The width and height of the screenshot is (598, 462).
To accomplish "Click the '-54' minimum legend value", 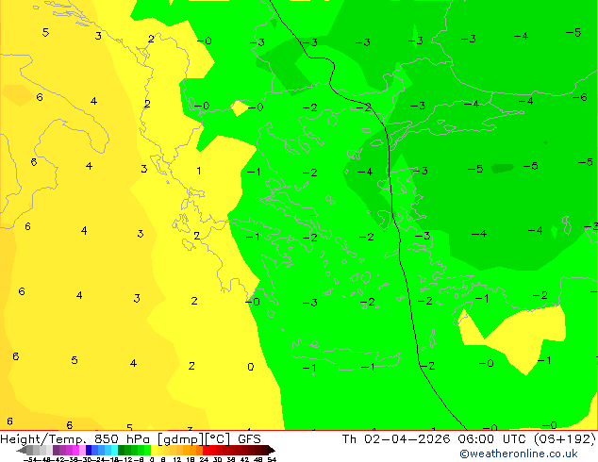I will tap(30, 459).
